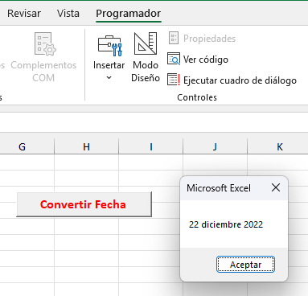The height and width of the screenshot is (296, 308).
Task: Click Aceptar in Microsoft Excel dialog
Action: point(245,265)
